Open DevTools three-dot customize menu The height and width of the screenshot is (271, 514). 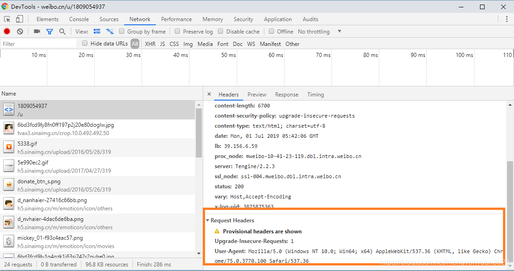pyautogui.click(x=507, y=19)
